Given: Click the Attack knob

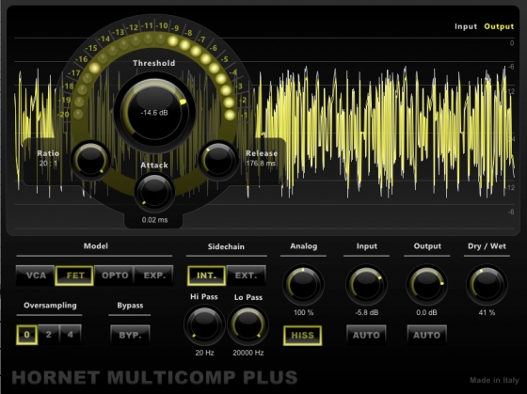Looking at the screenshot, I should coord(154,192).
